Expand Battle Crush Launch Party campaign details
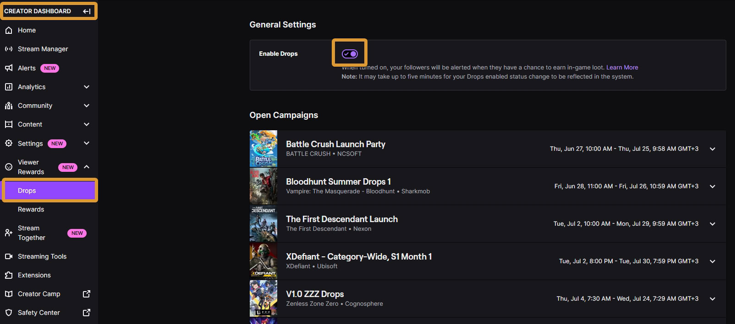Screen dimensions: 735x324 (x=713, y=149)
